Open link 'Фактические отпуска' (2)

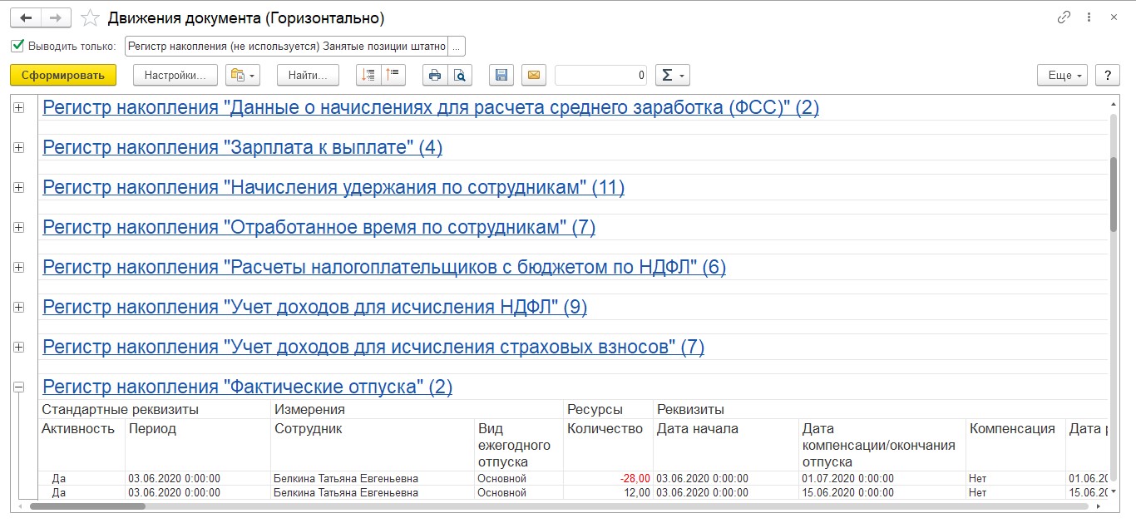pyautogui.click(x=247, y=387)
